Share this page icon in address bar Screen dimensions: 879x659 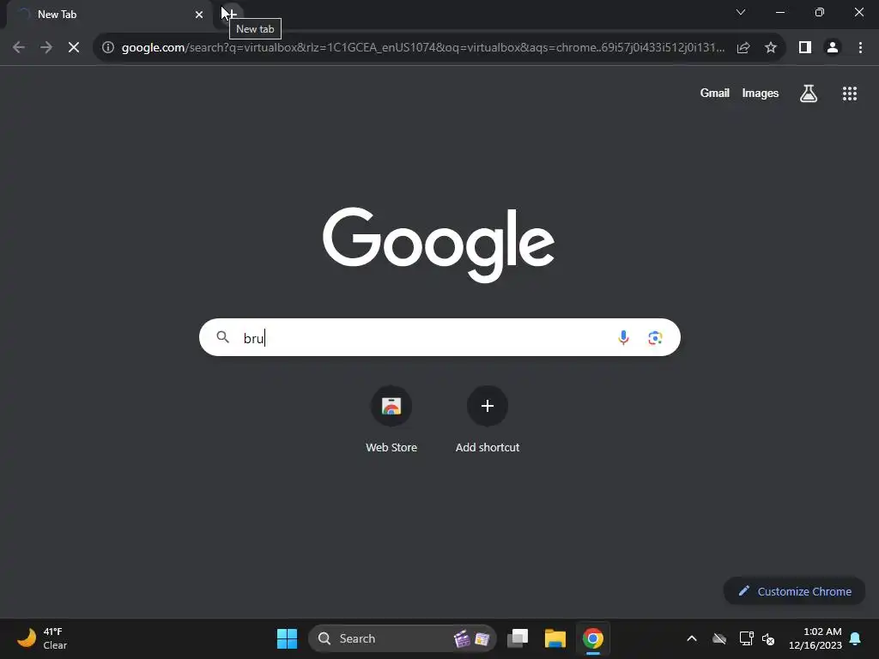(x=743, y=48)
